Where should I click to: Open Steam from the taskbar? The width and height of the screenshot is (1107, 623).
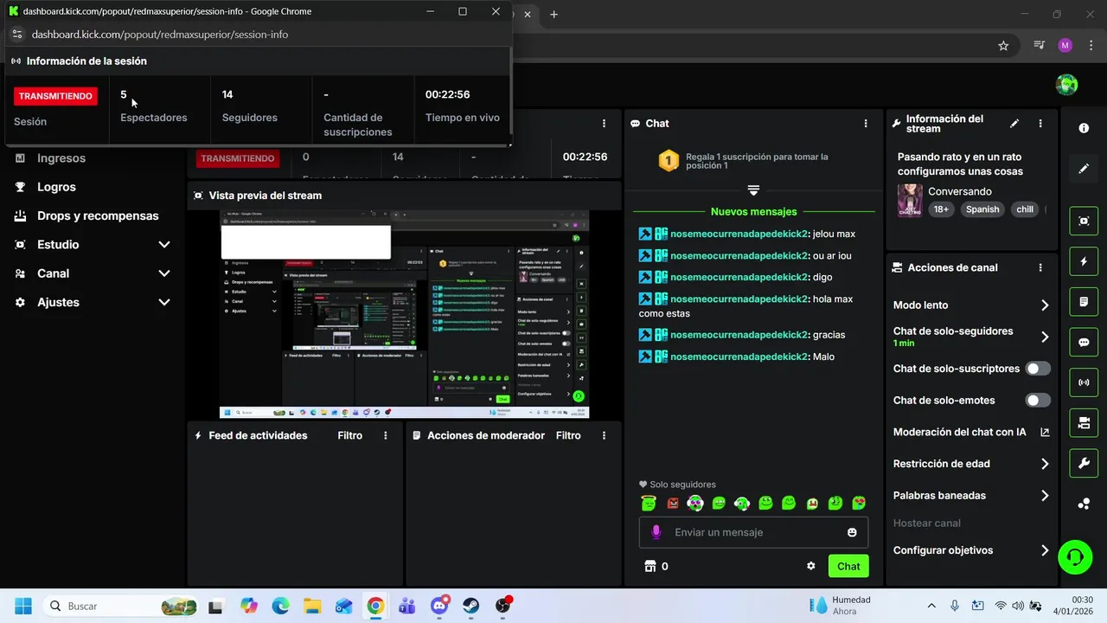click(x=471, y=606)
